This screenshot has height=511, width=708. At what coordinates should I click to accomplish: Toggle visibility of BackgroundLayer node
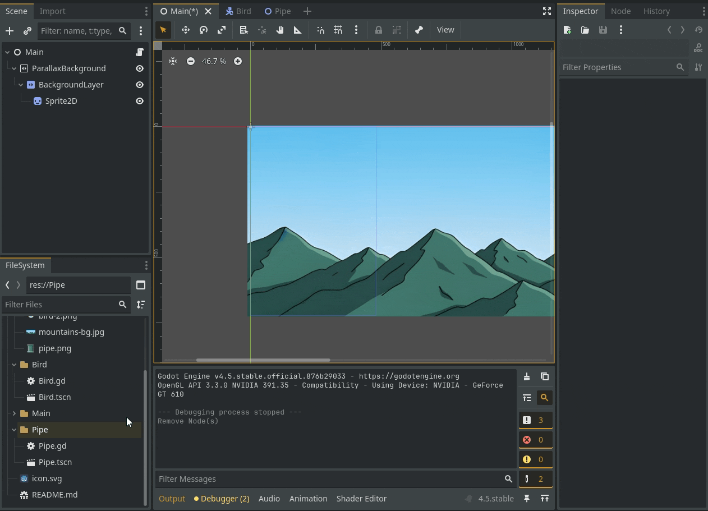140,85
